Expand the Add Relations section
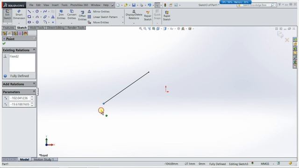 coord(34,84)
